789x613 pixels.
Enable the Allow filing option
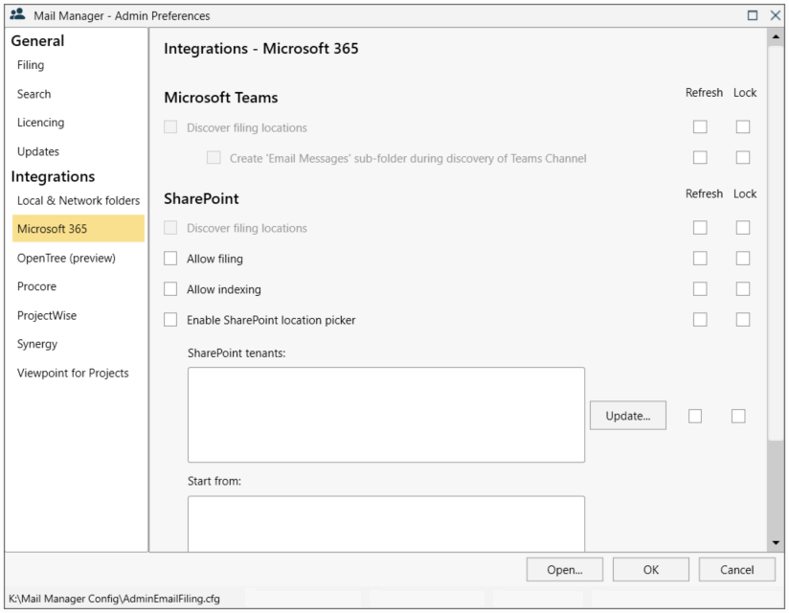pos(169,258)
